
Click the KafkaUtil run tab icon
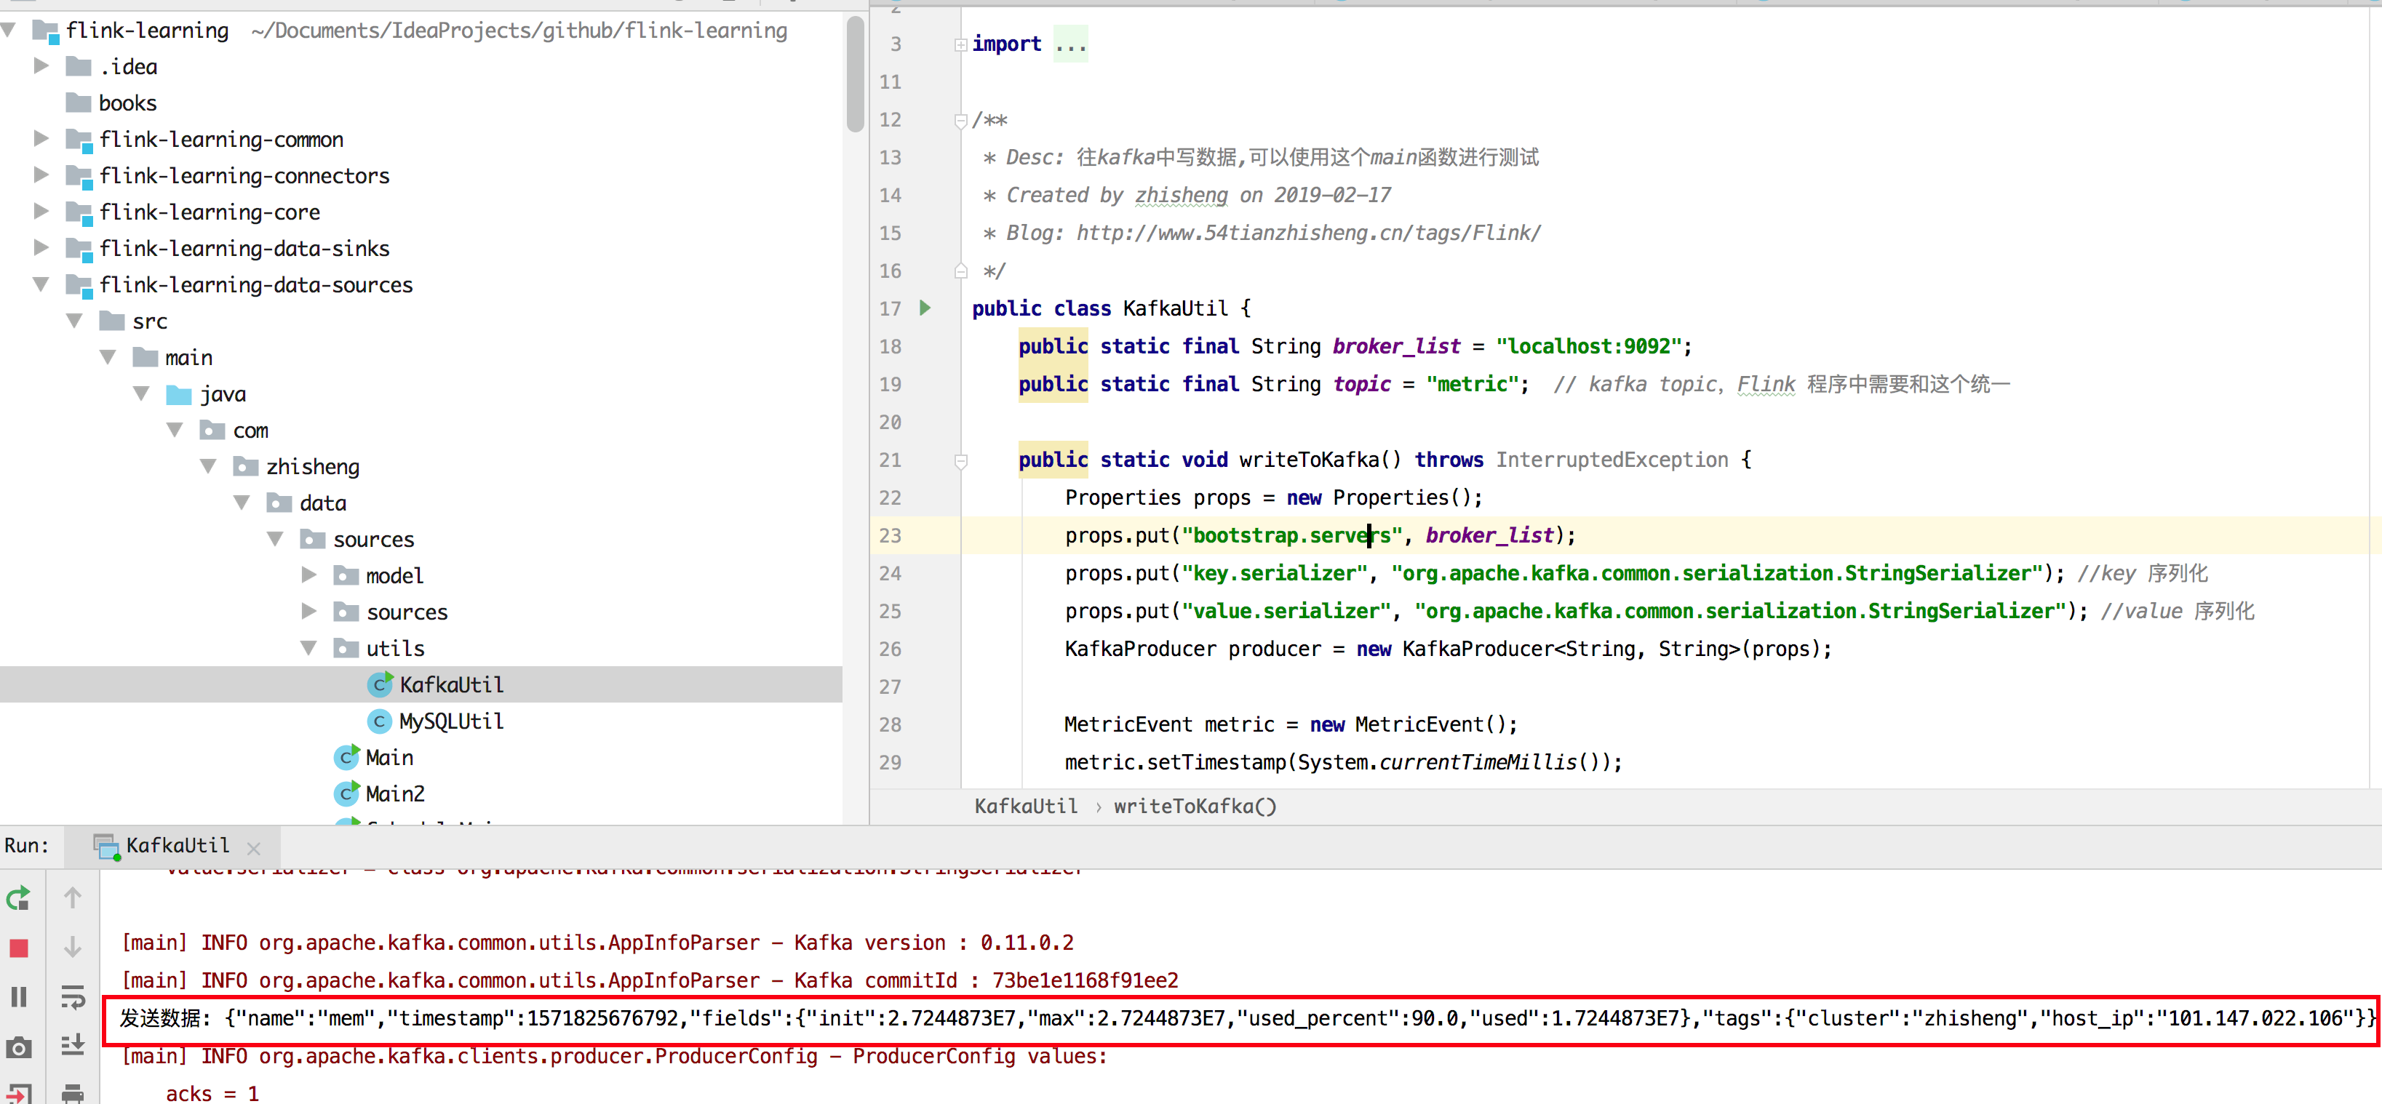[107, 846]
